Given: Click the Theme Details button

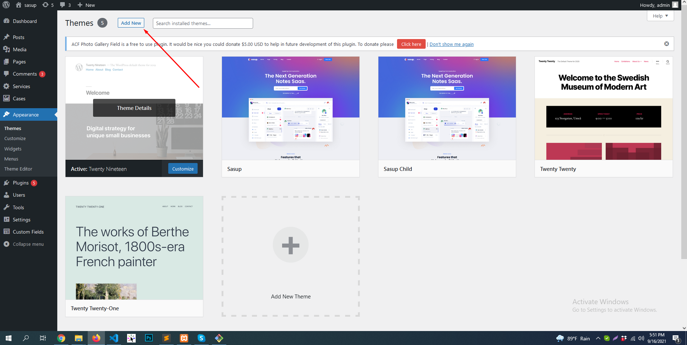Looking at the screenshot, I should coord(134,108).
